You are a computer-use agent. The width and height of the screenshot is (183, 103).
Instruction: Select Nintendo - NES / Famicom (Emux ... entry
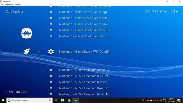click(84, 70)
